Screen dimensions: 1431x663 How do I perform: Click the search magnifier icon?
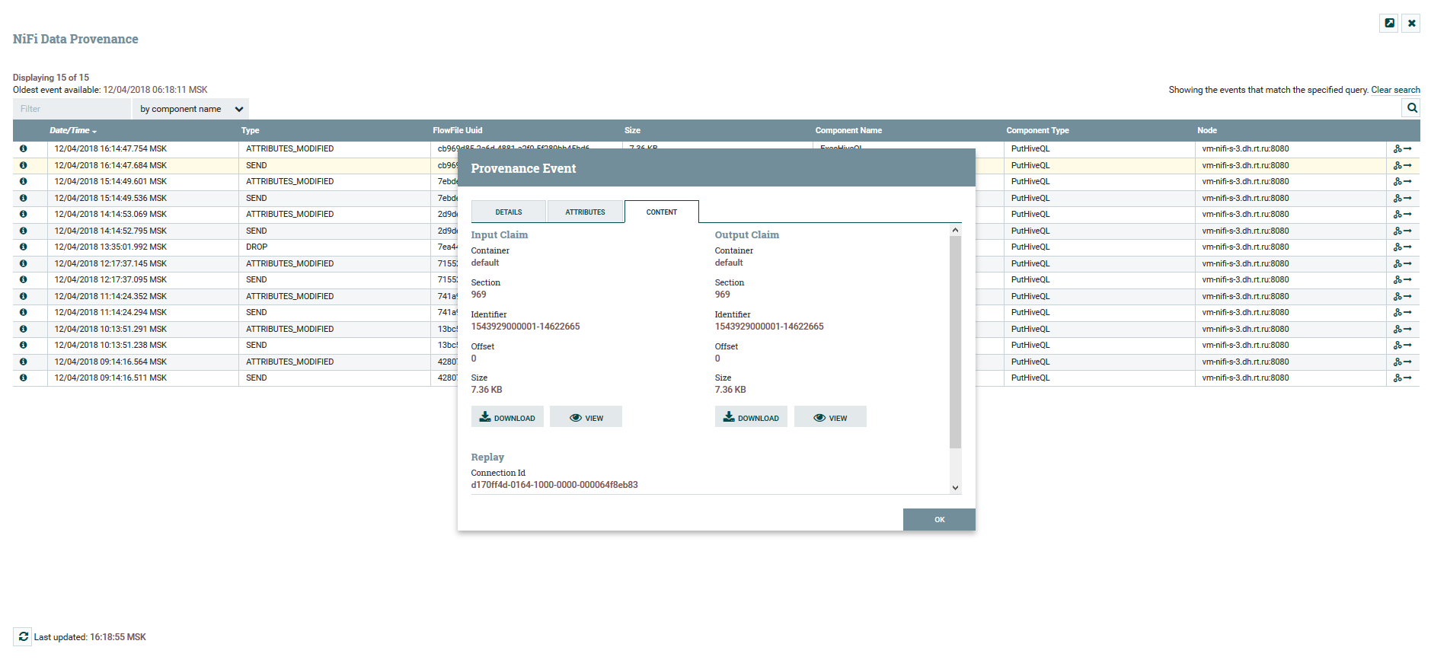1411,108
